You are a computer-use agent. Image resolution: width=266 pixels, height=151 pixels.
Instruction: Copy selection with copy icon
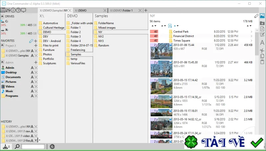[262, 56]
